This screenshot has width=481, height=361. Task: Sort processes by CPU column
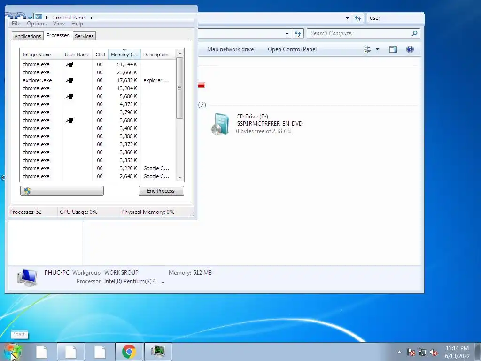click(x=100, y=55)
